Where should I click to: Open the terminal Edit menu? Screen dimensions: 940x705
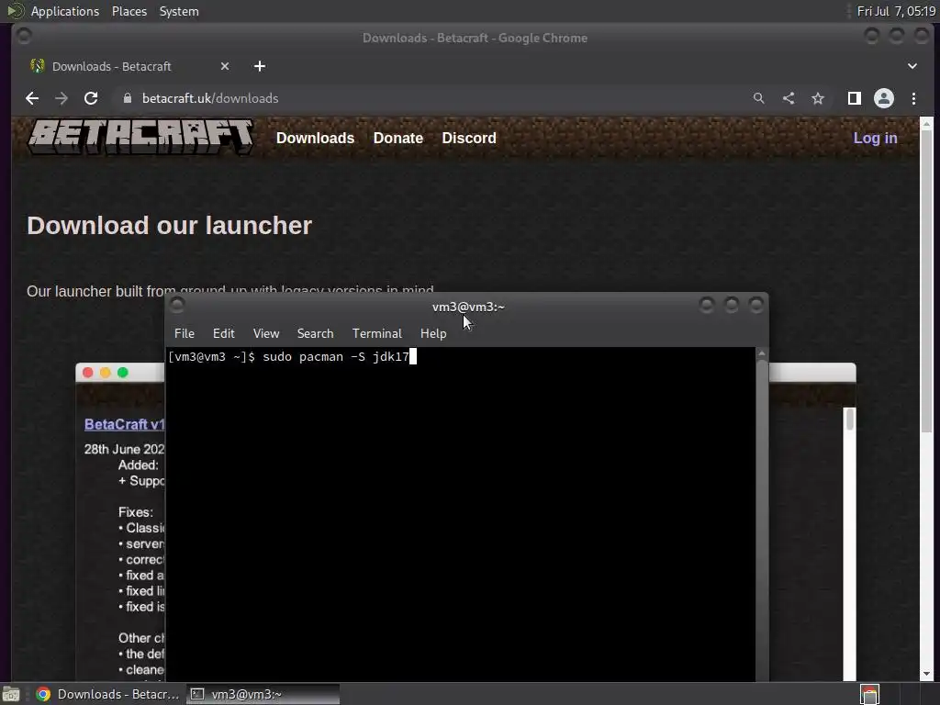224,333
